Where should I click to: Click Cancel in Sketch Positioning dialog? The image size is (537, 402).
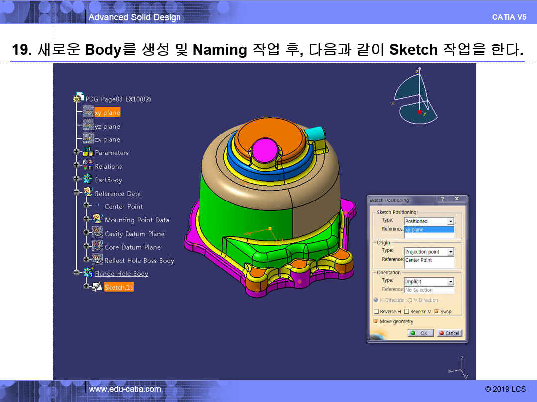(449, 333)
